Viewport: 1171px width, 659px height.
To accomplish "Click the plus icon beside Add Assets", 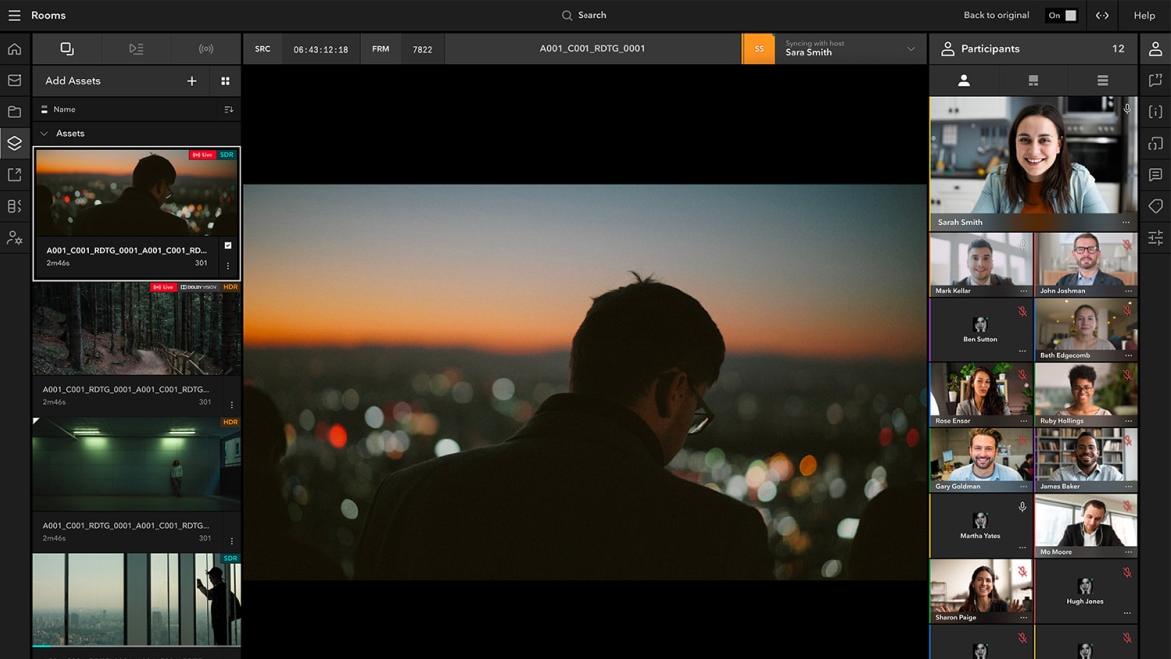I will coord(192,81).
